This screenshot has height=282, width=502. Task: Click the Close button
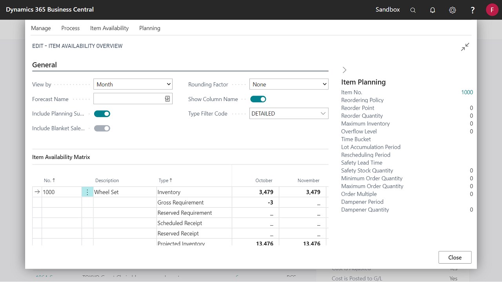455,257
